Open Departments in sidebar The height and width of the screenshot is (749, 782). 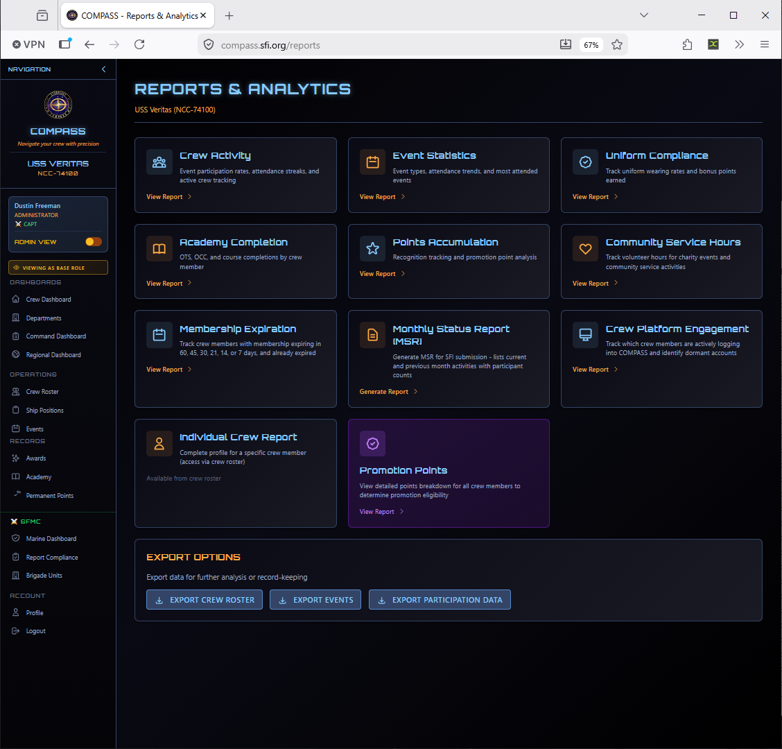coord(44,318)
